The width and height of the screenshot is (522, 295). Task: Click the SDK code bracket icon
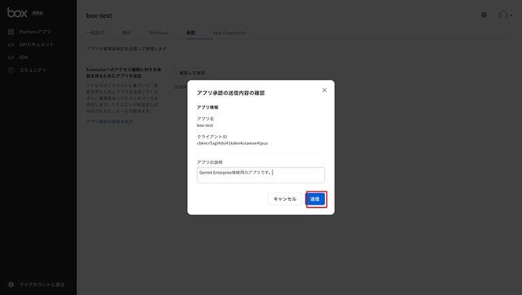tap(11, 58)
